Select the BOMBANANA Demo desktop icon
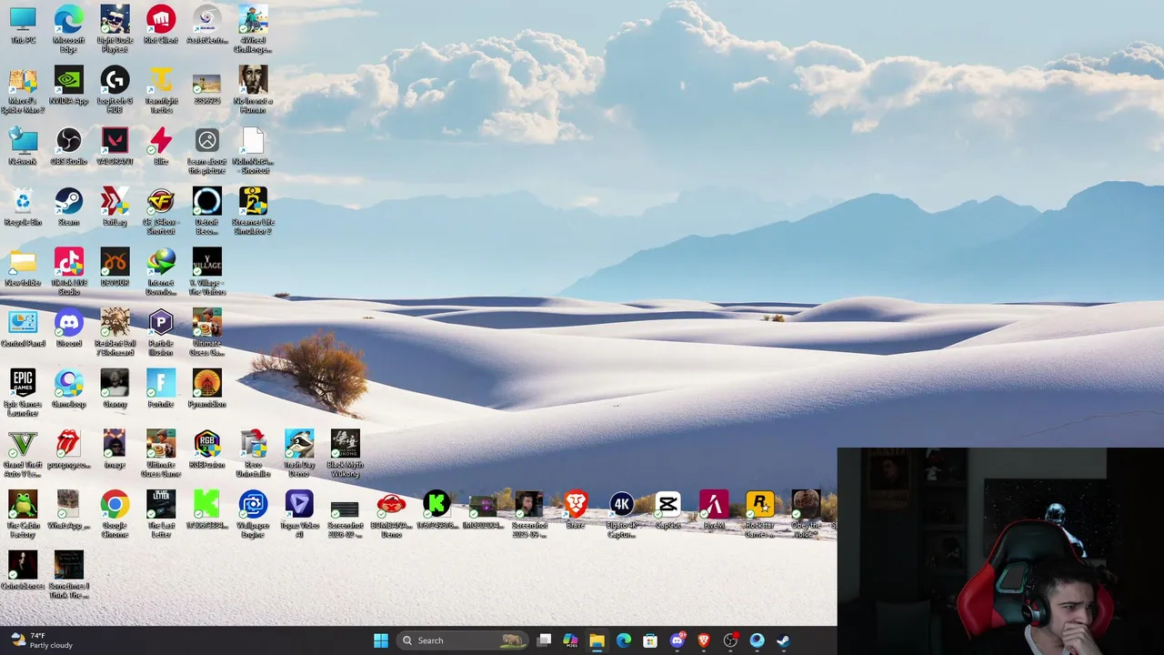 tap(391, 515)
